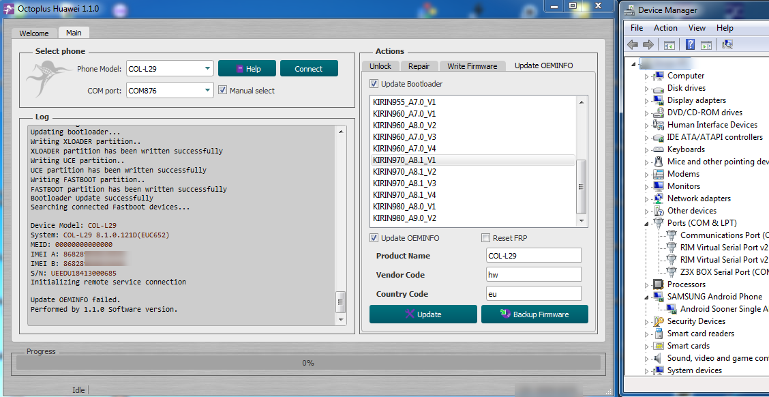Expand Disk drives tree node
Image resolution: width=769 pixels, height=397 pixels.
tap(646, 88)
